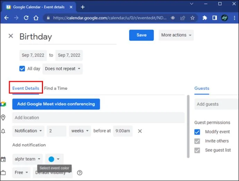Click the browser forward arrow

pyautogui.click(x=16, y=18)
